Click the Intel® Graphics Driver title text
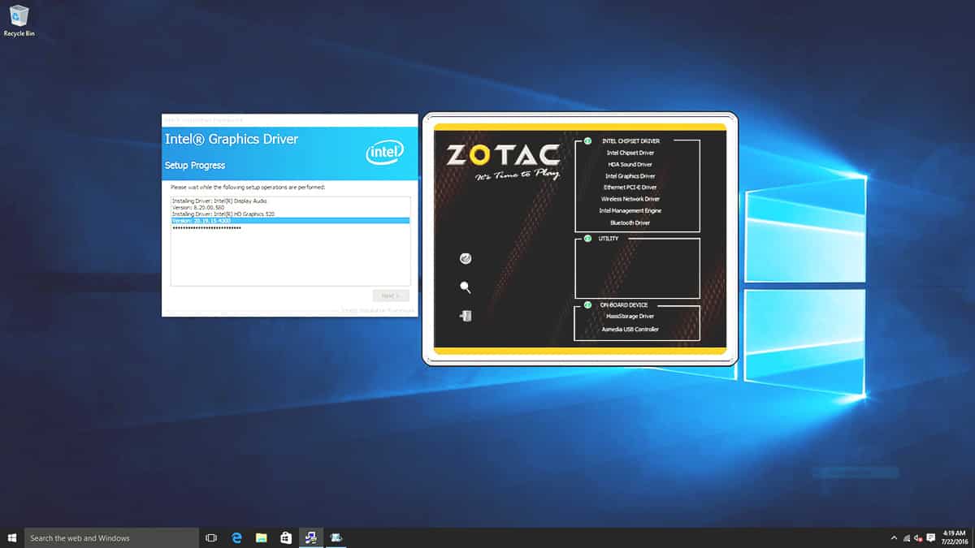The height and width of the screenshot is (548, 975). click(232, 139)
